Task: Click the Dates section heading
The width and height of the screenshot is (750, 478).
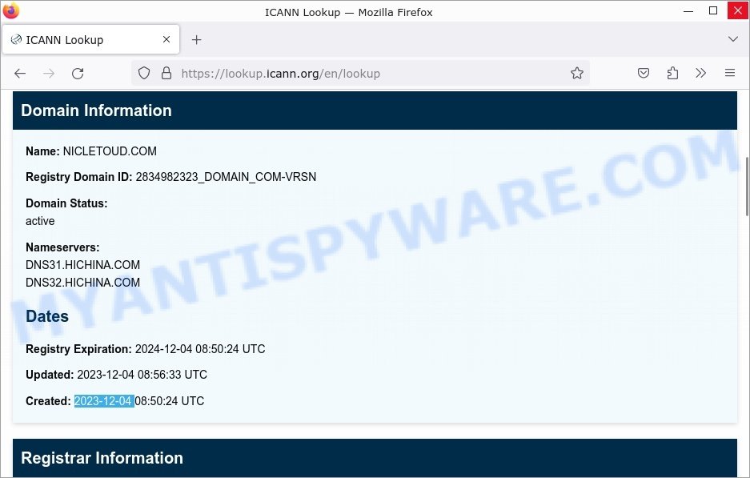Action: (x=47, y=316)
